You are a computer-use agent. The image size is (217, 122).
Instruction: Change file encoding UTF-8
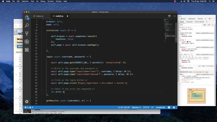[x=146, y=107]
